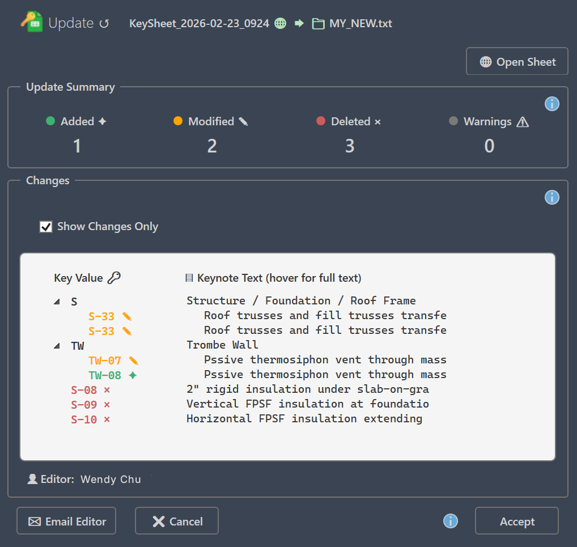Click the Warnings triangle icon
The image size is (577, 547).
pos(523,121)
